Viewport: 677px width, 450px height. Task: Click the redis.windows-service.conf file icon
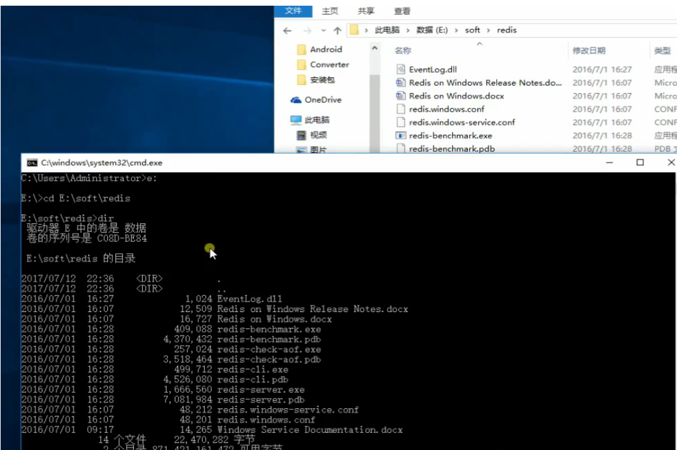(401, 122)
